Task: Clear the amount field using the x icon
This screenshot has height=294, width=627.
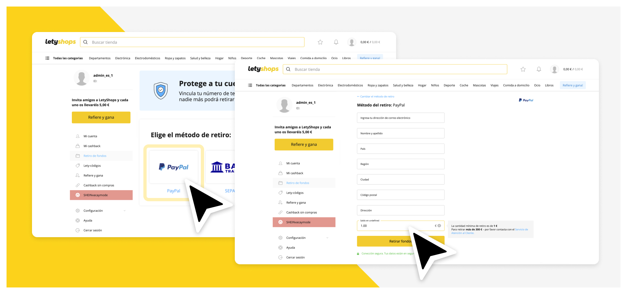Action: 439,226
